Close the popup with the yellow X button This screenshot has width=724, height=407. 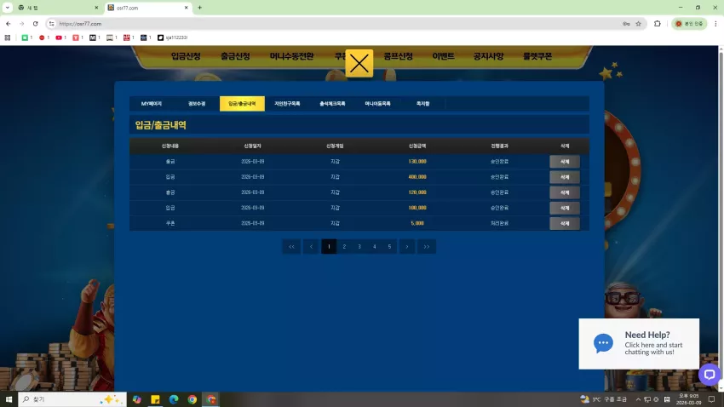(359, 63)
